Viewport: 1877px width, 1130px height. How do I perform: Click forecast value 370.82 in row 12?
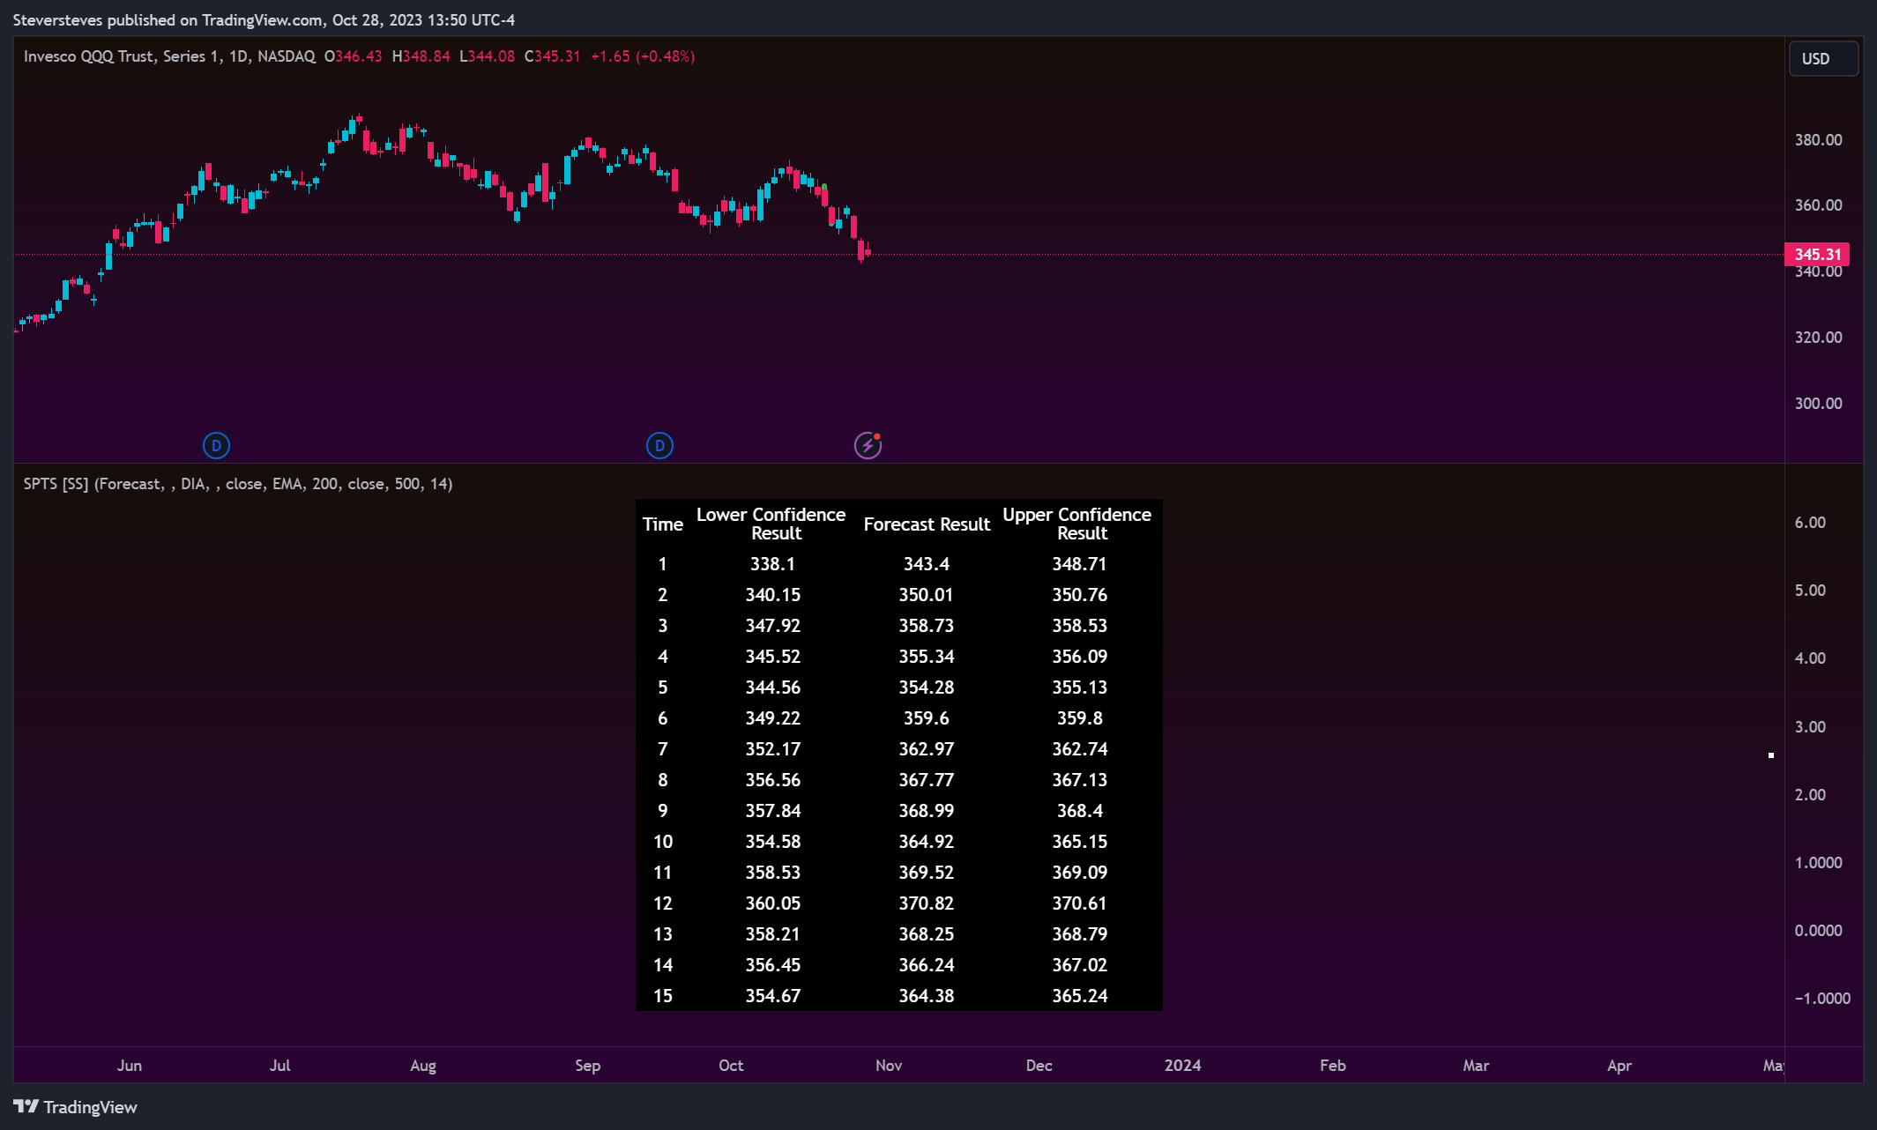coord(927,903)
